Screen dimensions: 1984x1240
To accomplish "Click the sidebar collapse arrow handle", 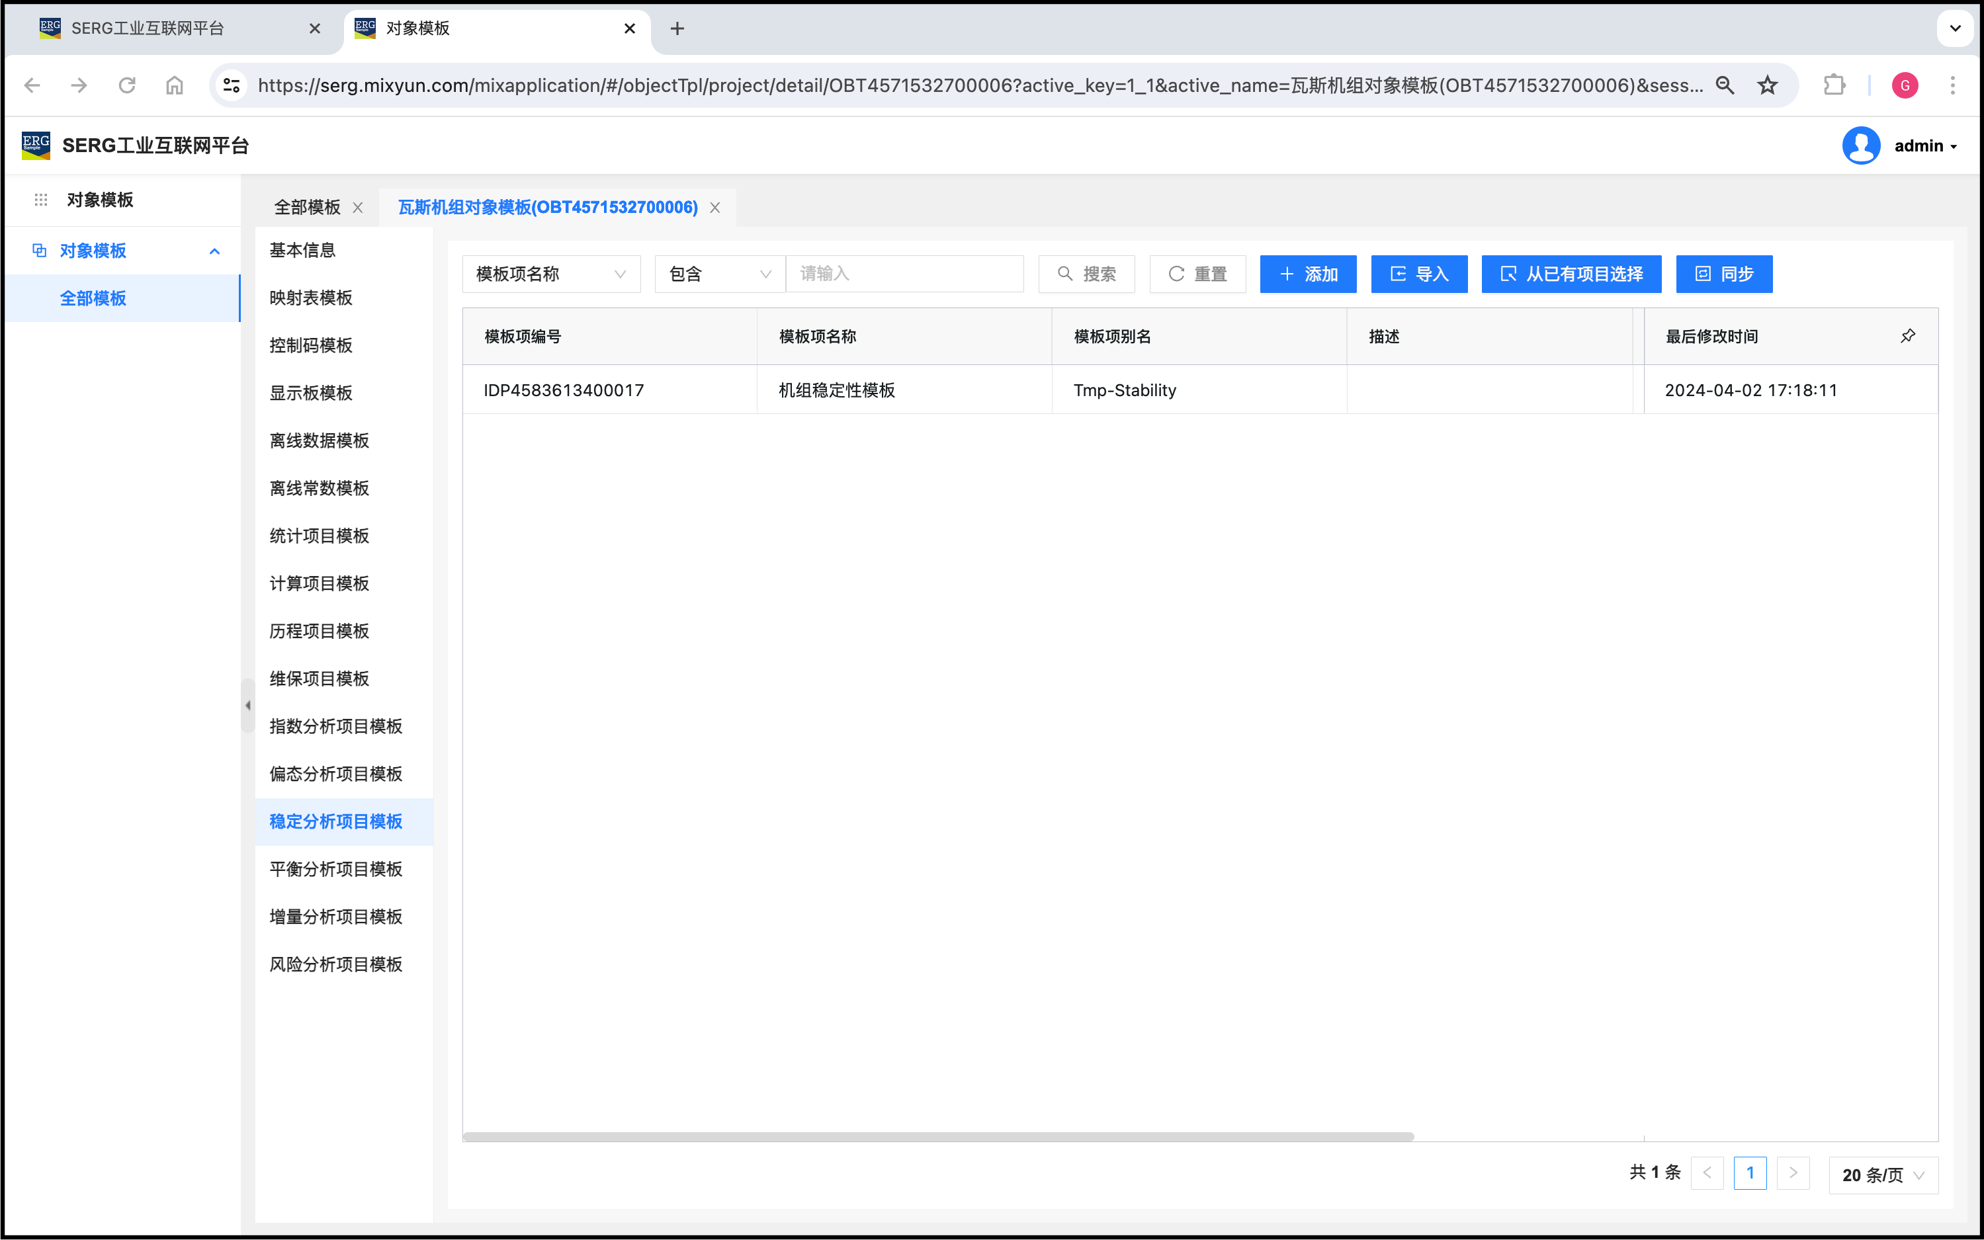I will (x=247, y=705).
